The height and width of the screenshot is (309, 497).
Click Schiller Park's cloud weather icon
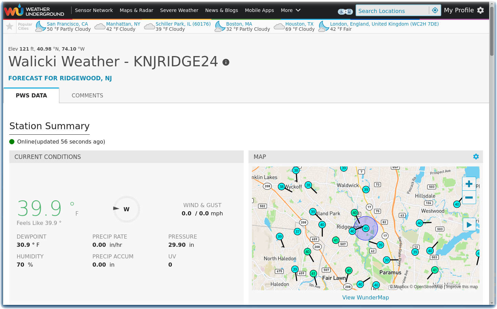click(x=149, y=27)
